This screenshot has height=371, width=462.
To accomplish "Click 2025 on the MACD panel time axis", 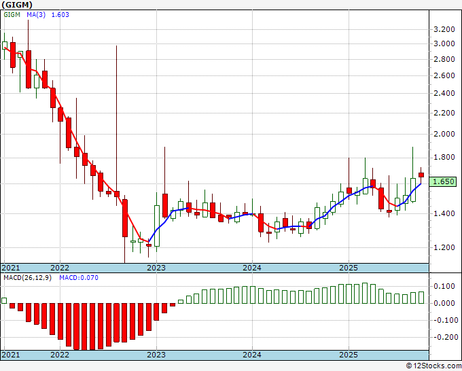I will (349, 355).
